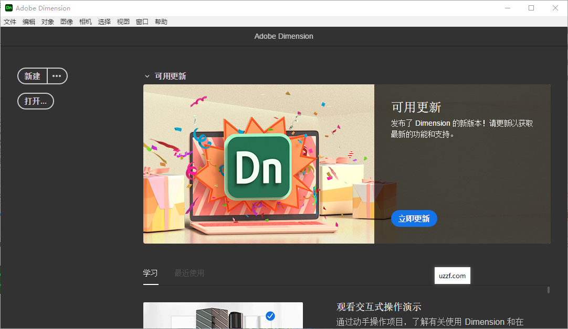Click the 新建 button
The height and width of the screenshot is (329, 568).
32,76
